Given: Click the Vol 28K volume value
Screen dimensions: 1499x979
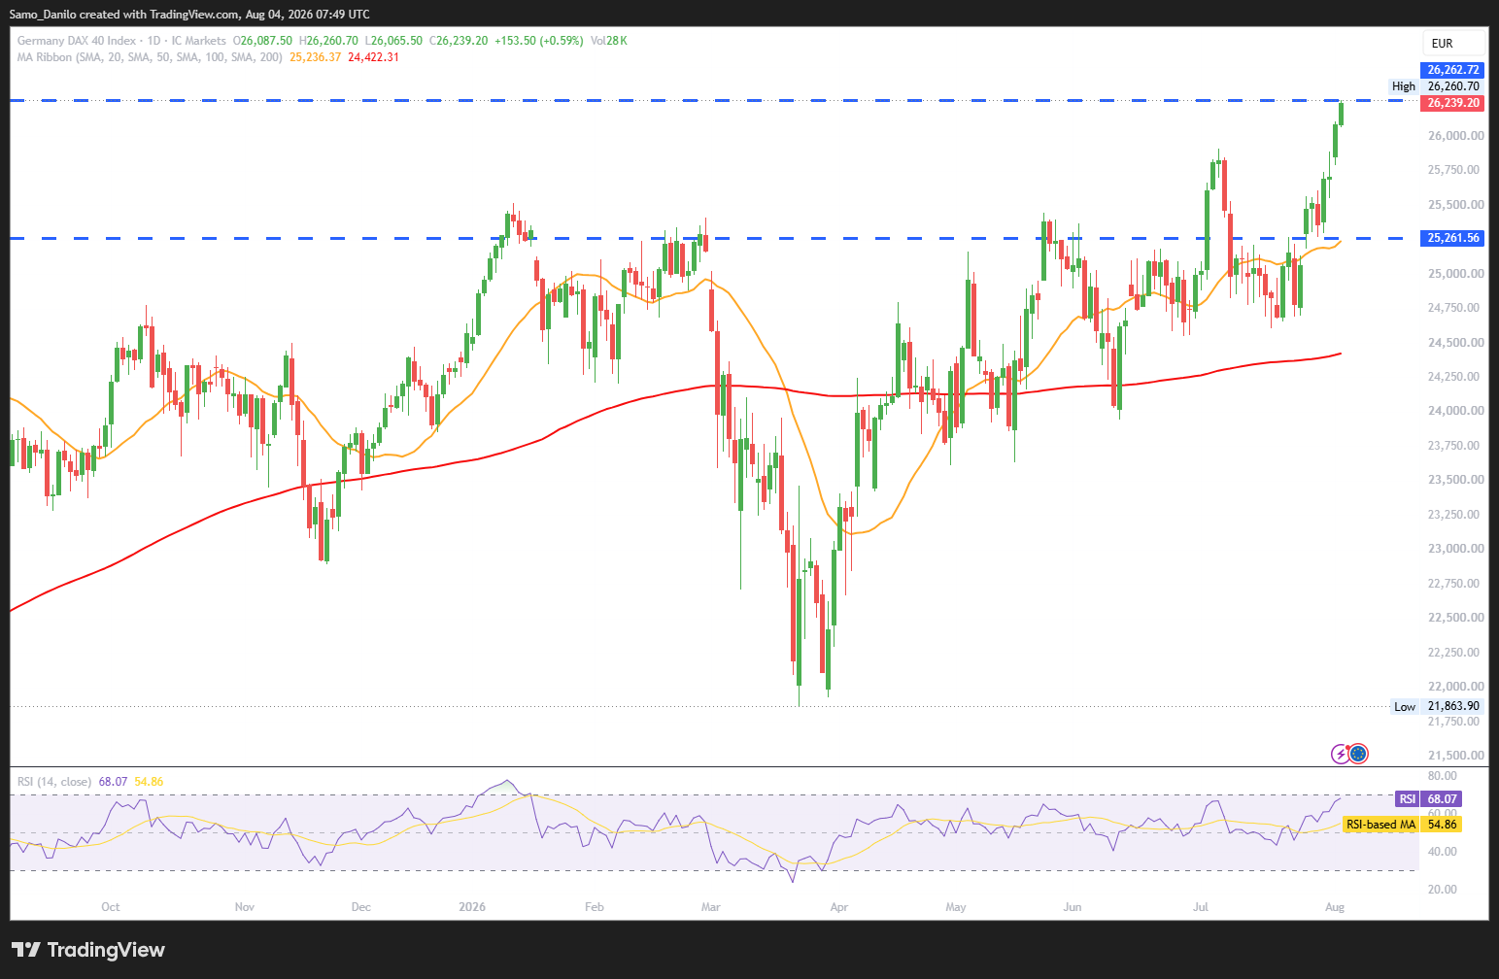Looking at the screenshot, I should pyautogui.click(x=609, y=41).
